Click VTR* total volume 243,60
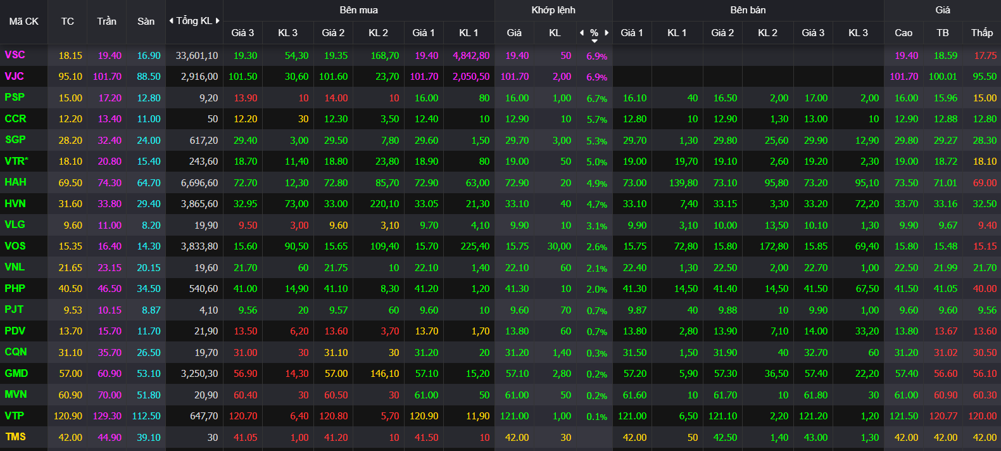Viewport: 1001px width, 451px height. pos(204,162)
